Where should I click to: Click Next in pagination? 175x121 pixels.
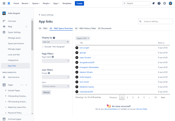pyautogui.click(x=163, y=97)
